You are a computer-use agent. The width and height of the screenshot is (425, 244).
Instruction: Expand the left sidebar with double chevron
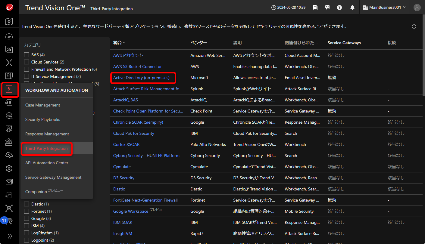[x=10, y=236]
